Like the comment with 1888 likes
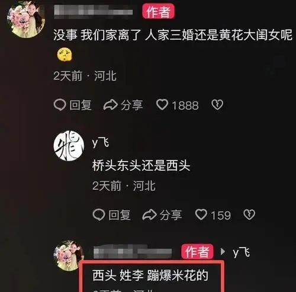Screen dimensions: 296x292 162,104
